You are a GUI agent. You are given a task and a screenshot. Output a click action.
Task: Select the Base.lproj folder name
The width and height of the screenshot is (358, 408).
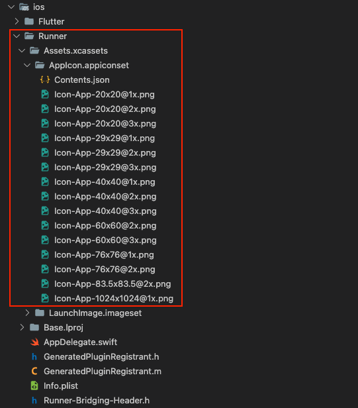(x=64, y=328)
